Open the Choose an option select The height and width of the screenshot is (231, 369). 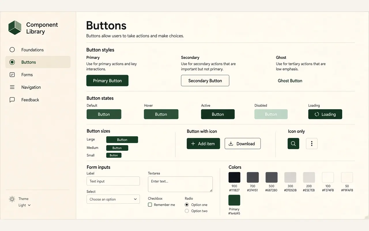pyautogui.click(x=113, y=199)
